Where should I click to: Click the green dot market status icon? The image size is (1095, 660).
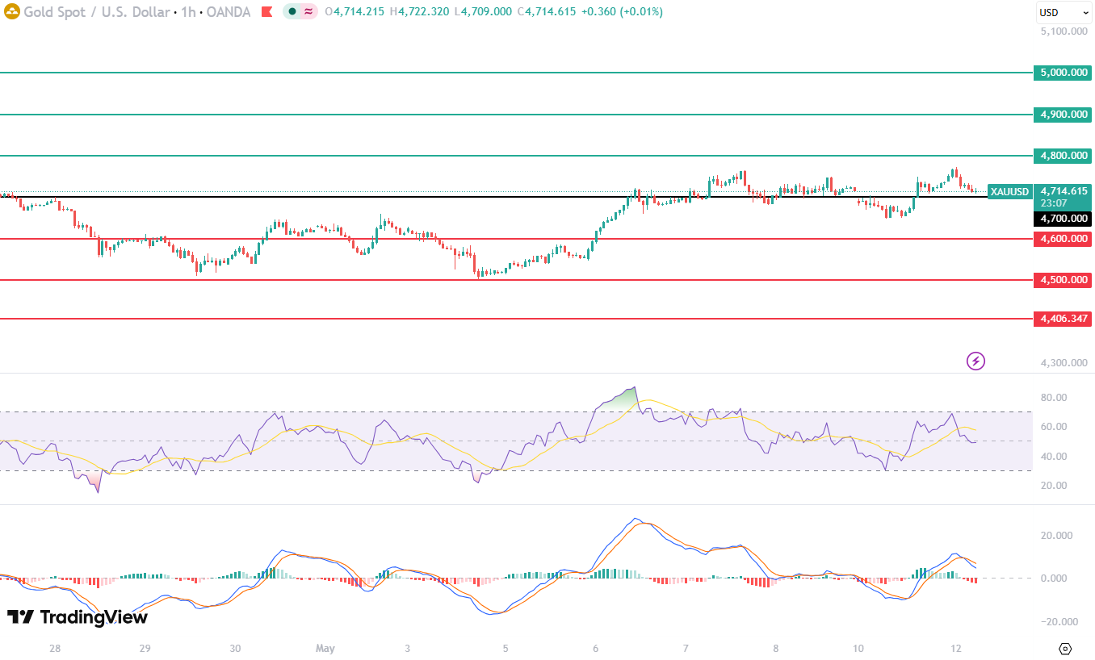click(x=292, y=12)
